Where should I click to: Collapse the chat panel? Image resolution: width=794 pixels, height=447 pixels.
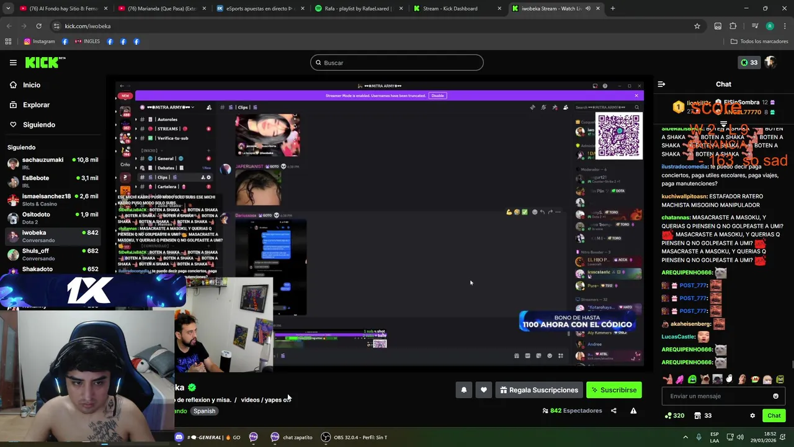tap(661, 84)
